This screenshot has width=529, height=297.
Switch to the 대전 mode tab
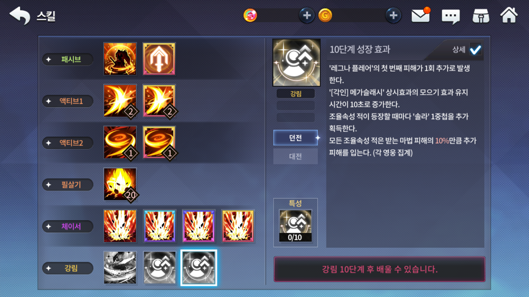[x=296, y=156]
